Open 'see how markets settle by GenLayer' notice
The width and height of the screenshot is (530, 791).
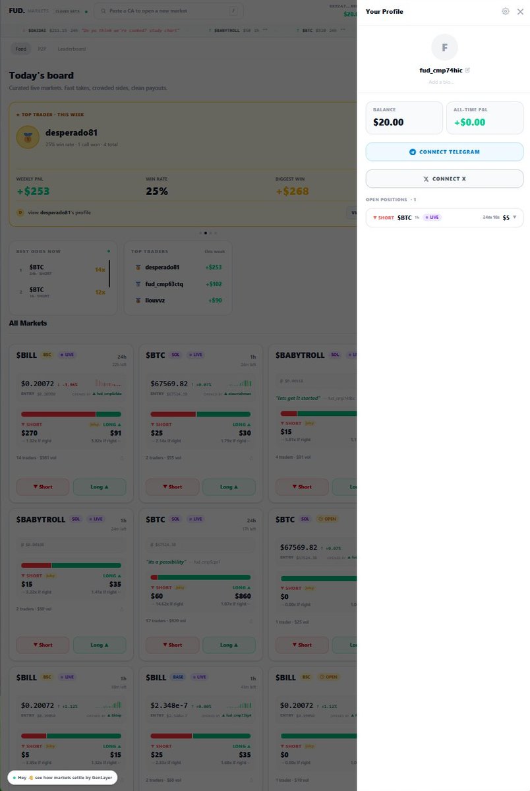tap(63, 778)
